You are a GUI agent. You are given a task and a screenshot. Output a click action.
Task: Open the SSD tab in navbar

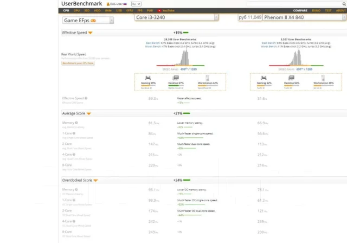(87, 10)
